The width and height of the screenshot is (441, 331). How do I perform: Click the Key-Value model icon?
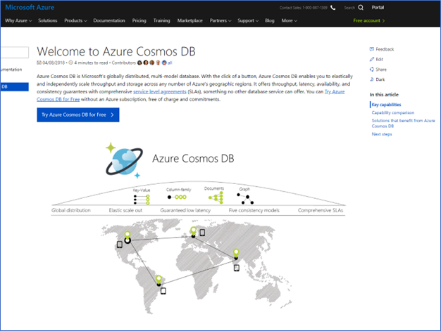click(142, 200)
